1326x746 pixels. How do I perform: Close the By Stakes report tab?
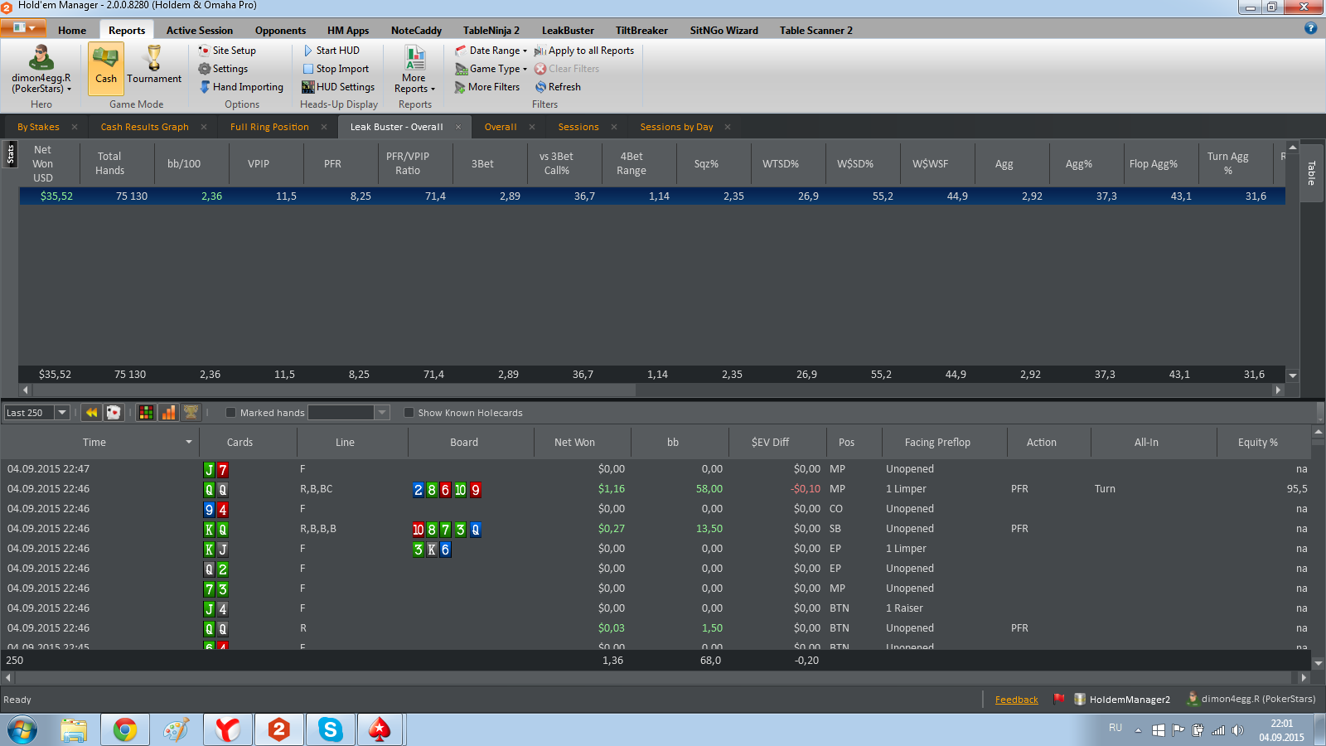pos(75,127)
